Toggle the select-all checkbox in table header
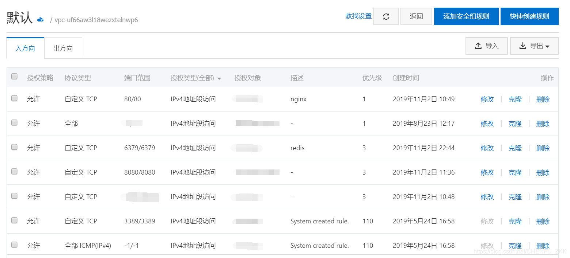This screenshot has width=570, height=258. (14, 77)
